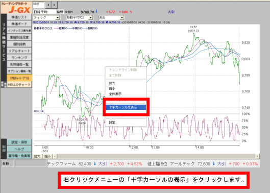Click the scrollbar right arrow below the chart
The height and width of the screenshot is (193, 270).
coord(257,156)
